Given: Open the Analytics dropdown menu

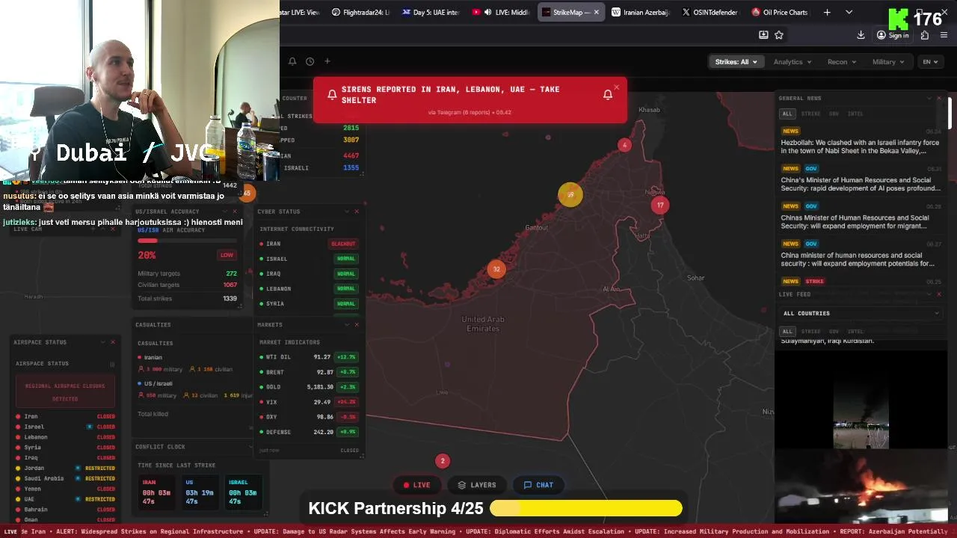Looking at the screenshot, I should tap(793, 62).
